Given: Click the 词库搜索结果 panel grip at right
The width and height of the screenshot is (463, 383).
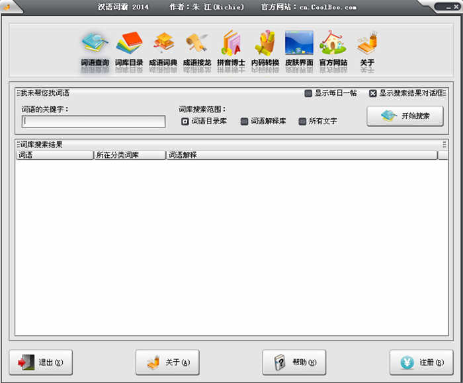Looking at the screenshot, I should coord(444,145).
